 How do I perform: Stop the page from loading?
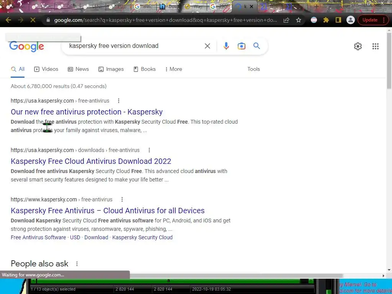[x=33, y=20]
